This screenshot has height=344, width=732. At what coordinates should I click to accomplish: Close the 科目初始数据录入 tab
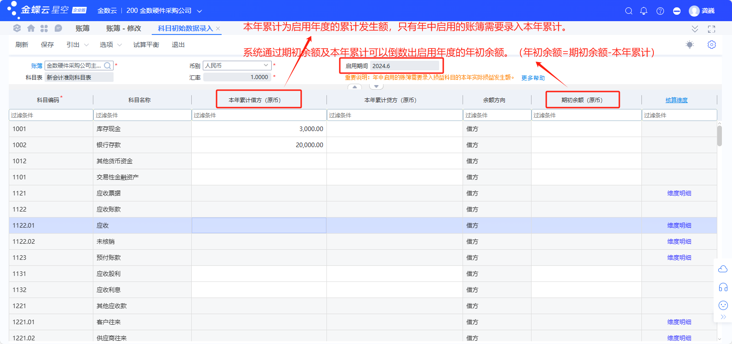tap(218, 29)
